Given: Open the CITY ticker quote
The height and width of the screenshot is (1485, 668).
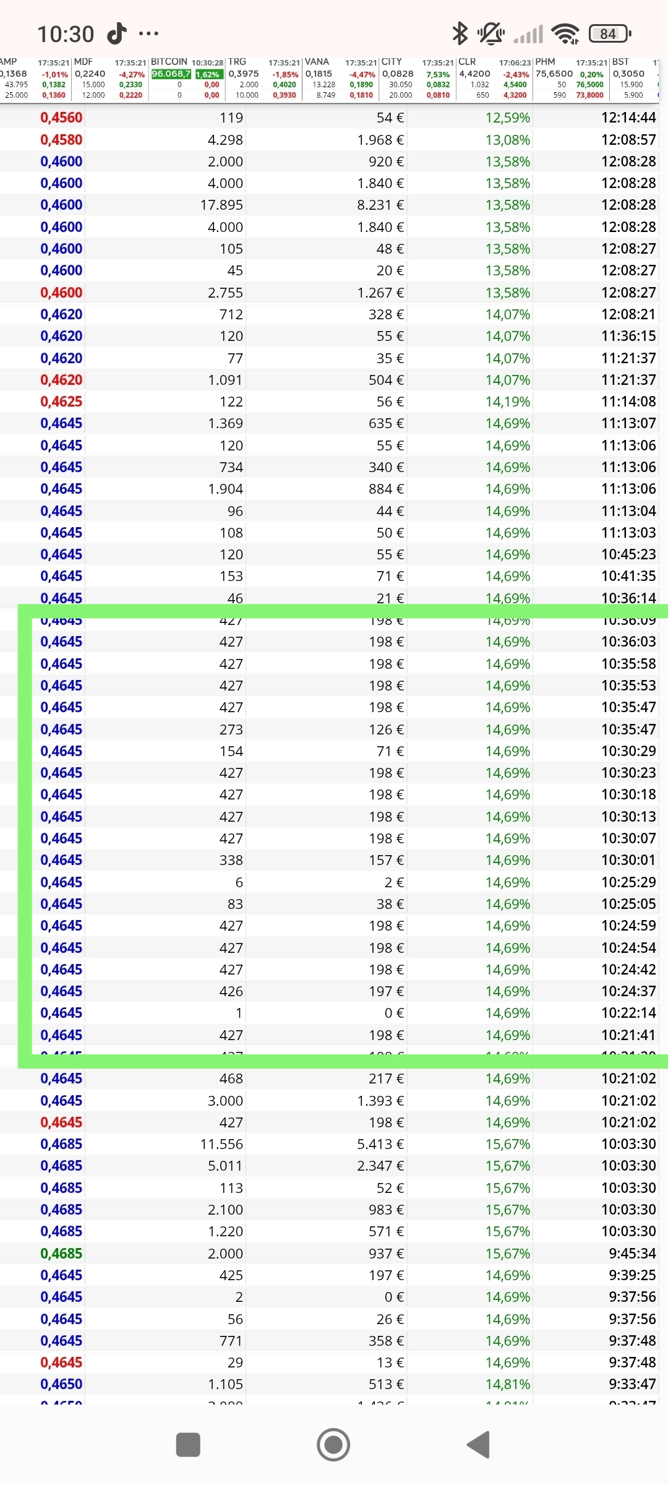Looking at the screenshot, I should 417,79.
